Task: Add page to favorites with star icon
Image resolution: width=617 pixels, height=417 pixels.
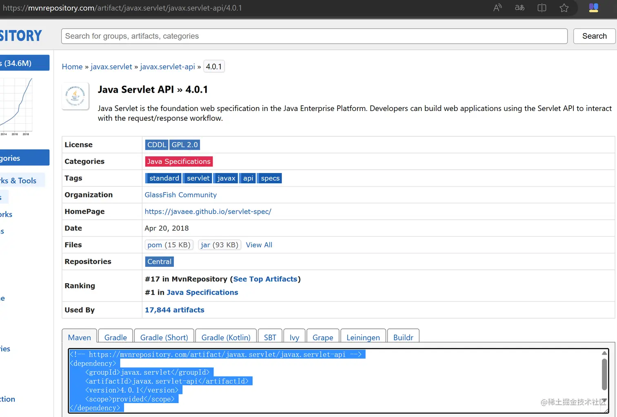Action: pyautogui.click(x=564, y=8)
